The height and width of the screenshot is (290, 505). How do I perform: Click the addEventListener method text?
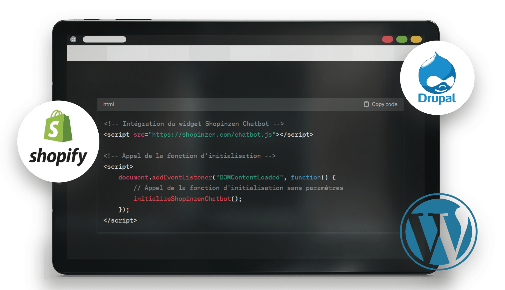click(182, 177)
